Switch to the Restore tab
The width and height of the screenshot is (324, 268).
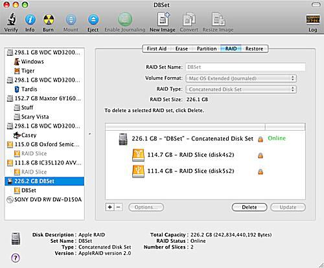(254, 49)
